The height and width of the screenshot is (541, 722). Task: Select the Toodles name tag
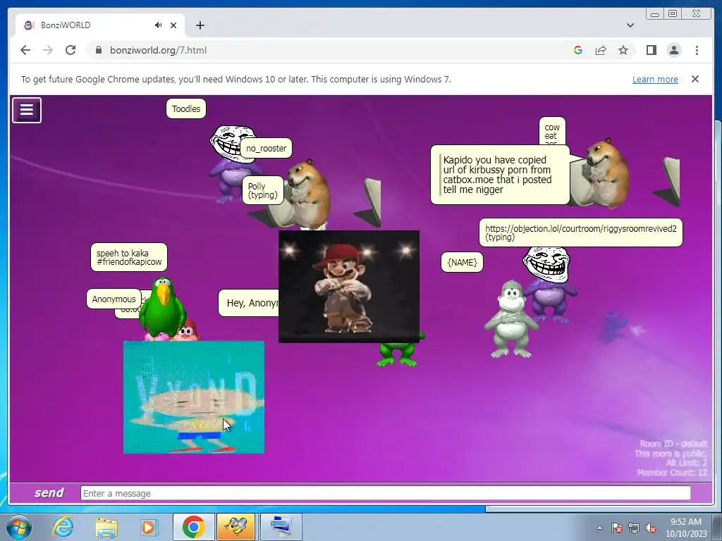186,109
